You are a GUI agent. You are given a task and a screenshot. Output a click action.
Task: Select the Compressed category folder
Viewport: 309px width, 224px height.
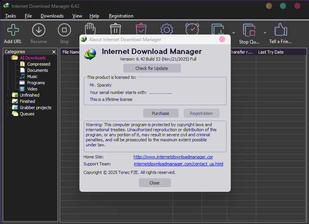(38, 64)
